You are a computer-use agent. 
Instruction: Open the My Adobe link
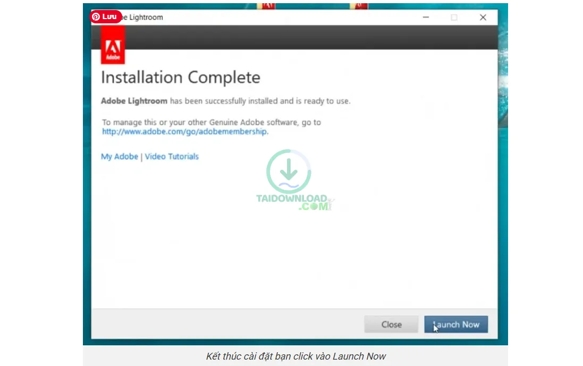[119, 156]
